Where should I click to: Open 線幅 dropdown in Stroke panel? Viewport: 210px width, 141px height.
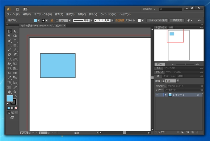[178, 81]
